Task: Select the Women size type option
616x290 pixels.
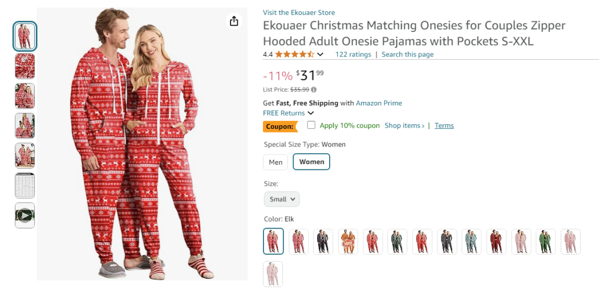Action: click(x=311, y=162)
